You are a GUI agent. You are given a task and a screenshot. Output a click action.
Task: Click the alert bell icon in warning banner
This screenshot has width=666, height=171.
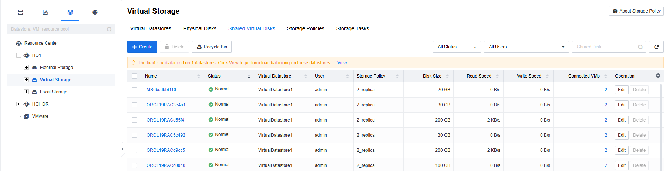[x=134, y=63]
